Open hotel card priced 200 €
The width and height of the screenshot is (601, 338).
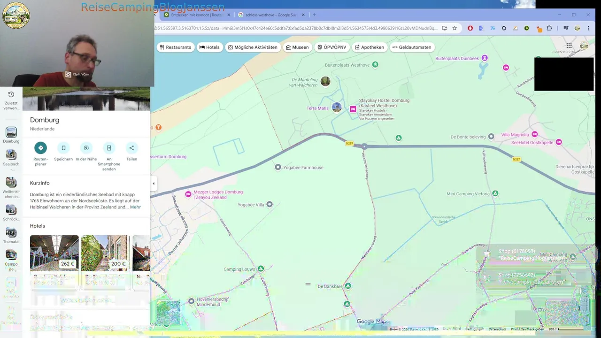105,261
